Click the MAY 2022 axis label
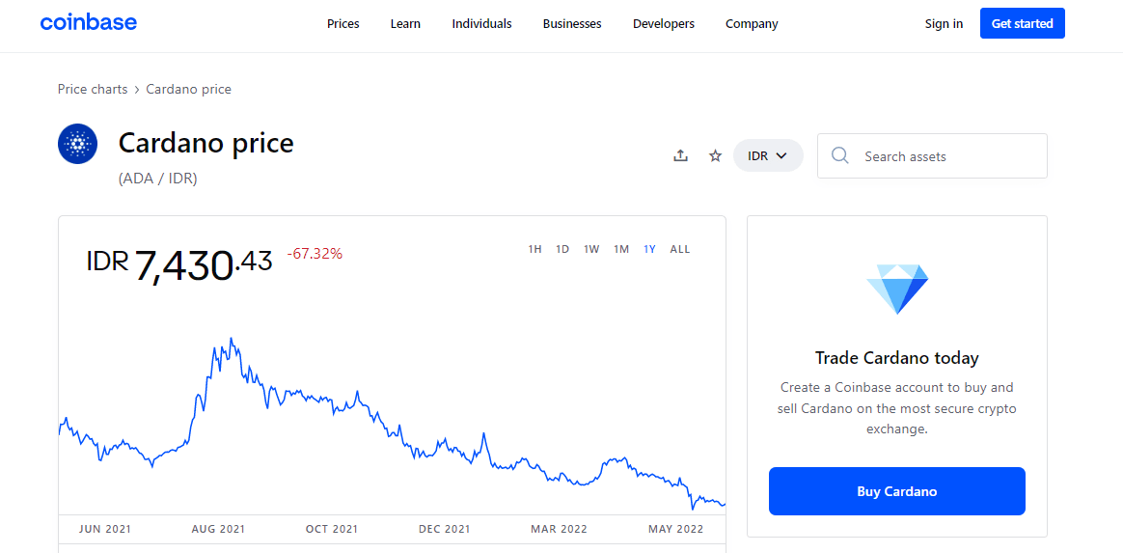The width and height of the screenshot is (1123, 553). [676, 530]
